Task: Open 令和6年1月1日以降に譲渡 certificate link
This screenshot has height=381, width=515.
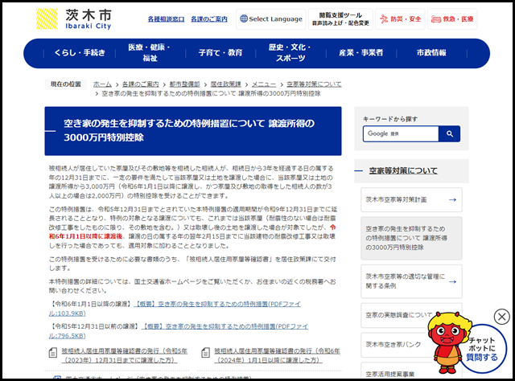Action: (x=277, y=355)
